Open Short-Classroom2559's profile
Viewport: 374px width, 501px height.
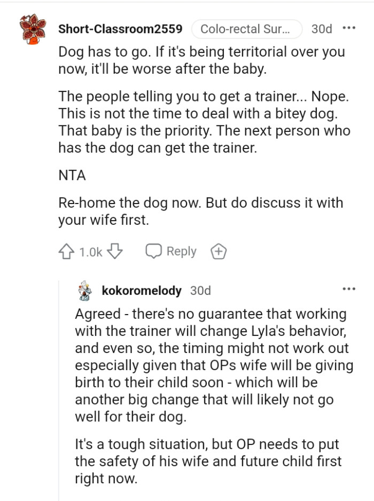tap(120, 29)
